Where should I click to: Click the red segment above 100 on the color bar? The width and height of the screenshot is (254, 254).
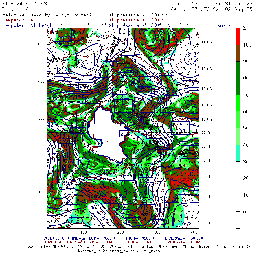[x=238, y=36]
